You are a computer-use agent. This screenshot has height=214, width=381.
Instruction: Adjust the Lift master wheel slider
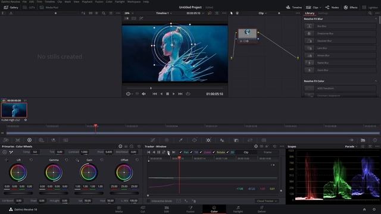[x=18, y=193]
